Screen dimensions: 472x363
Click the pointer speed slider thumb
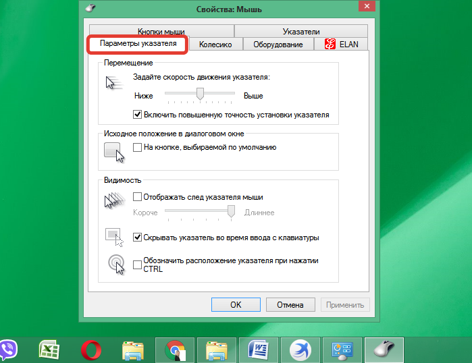click(200, 94)
